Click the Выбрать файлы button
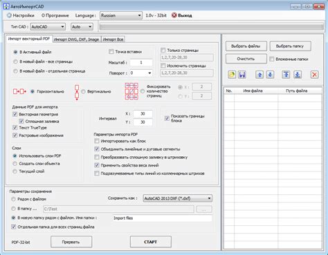This screenshot has height=255, width=328. 246,46
